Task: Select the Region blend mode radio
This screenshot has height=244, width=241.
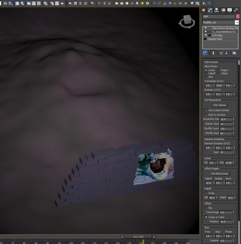Action: [218, 70]
